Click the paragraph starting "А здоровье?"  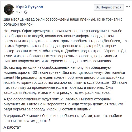[63, 118]
